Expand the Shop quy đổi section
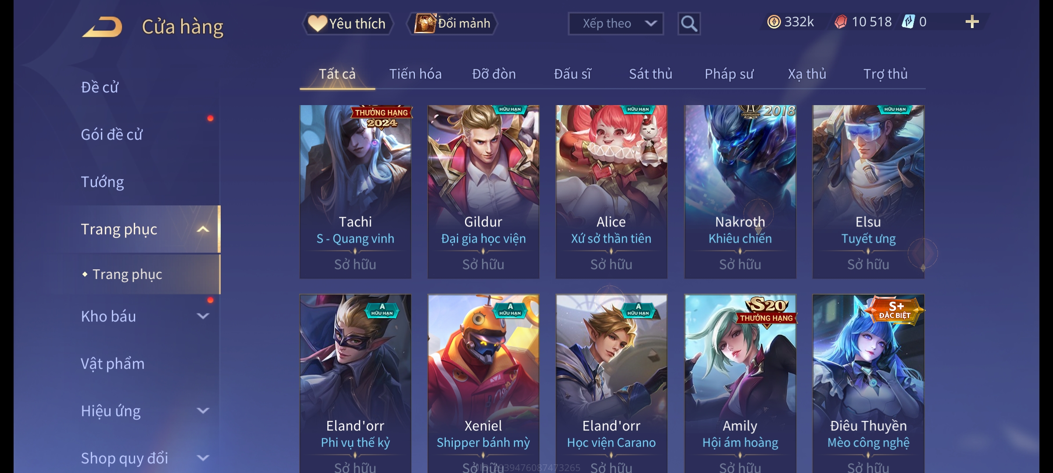 coord(203,458)
